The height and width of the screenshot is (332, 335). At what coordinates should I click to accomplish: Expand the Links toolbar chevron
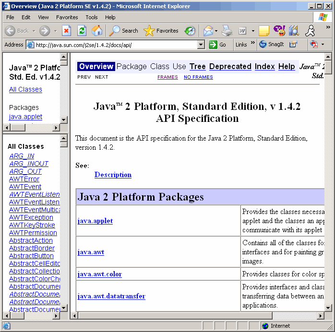[253, 43]
